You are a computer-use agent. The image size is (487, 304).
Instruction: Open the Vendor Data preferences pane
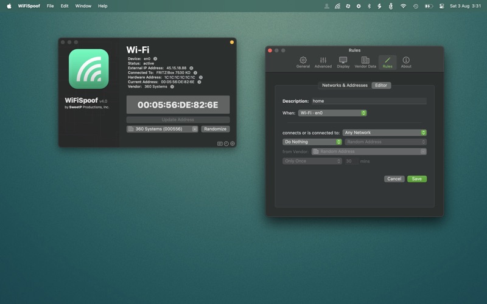coord(365,63)
